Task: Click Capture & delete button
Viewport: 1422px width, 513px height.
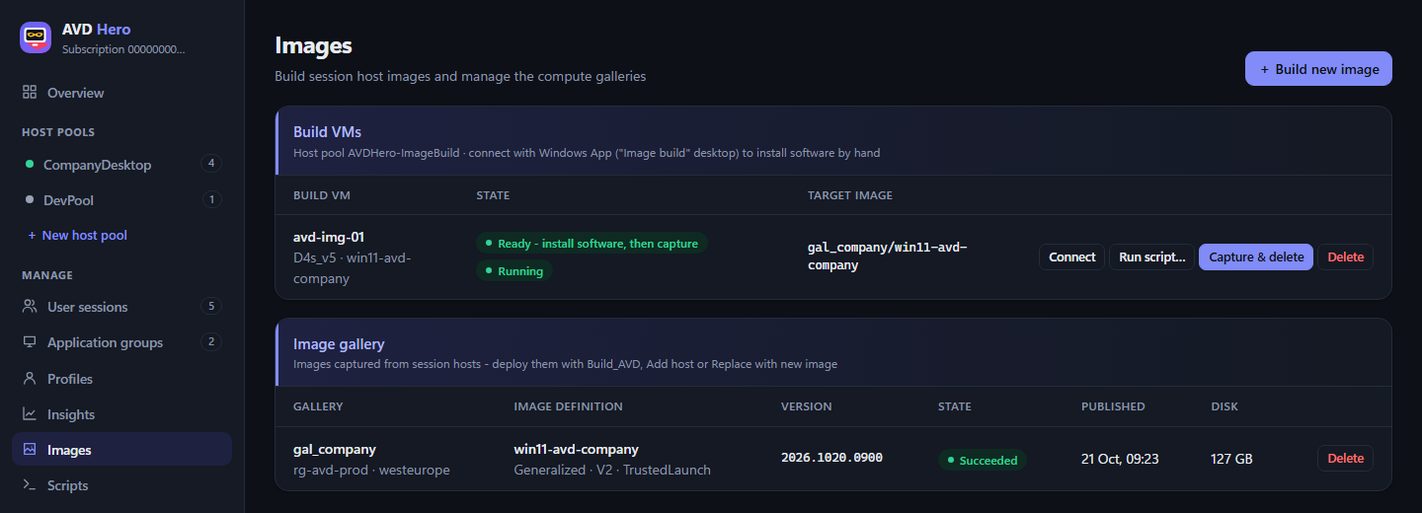Action: [x=1256, y=256]
